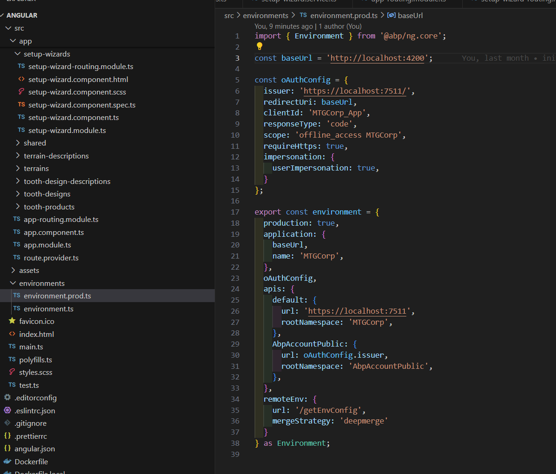Click the lightbulb quick-fix icon

260,46
